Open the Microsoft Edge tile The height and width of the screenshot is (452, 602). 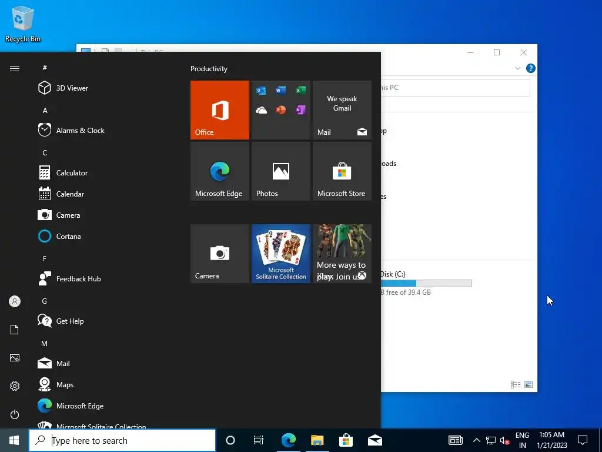tap(220, 171)
